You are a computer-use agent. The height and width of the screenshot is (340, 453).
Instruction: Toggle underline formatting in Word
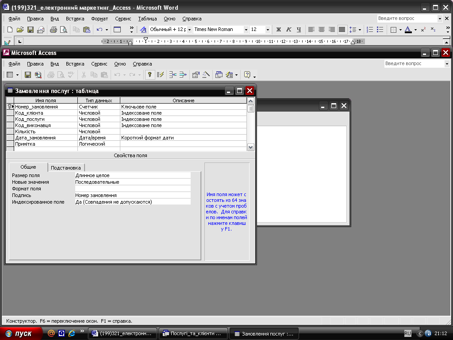coord(299,30)
